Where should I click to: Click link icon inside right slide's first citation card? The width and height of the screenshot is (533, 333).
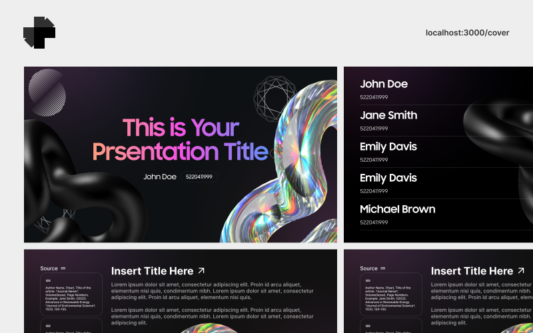[368, 280]
